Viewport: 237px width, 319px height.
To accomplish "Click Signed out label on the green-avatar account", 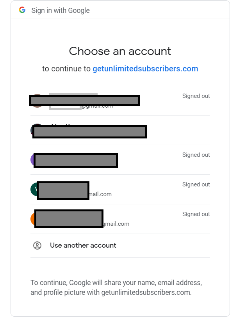I will point(196,184).
